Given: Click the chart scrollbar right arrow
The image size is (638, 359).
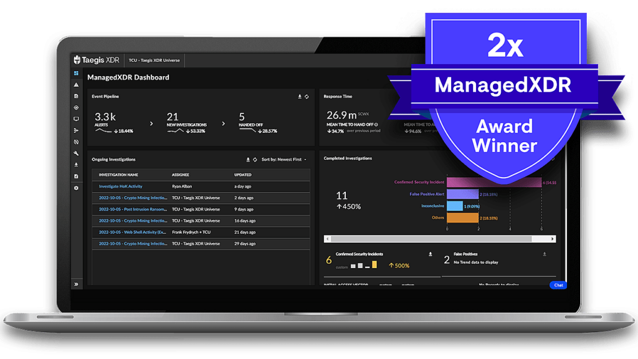Looking at the screenshot, I should [552, 239].
